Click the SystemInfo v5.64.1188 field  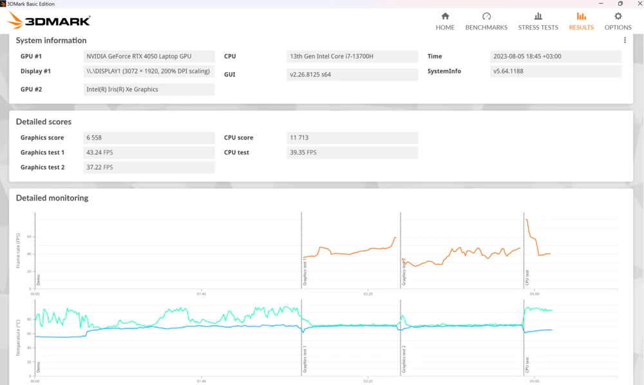pyautogui.click(x=556, y=71)
